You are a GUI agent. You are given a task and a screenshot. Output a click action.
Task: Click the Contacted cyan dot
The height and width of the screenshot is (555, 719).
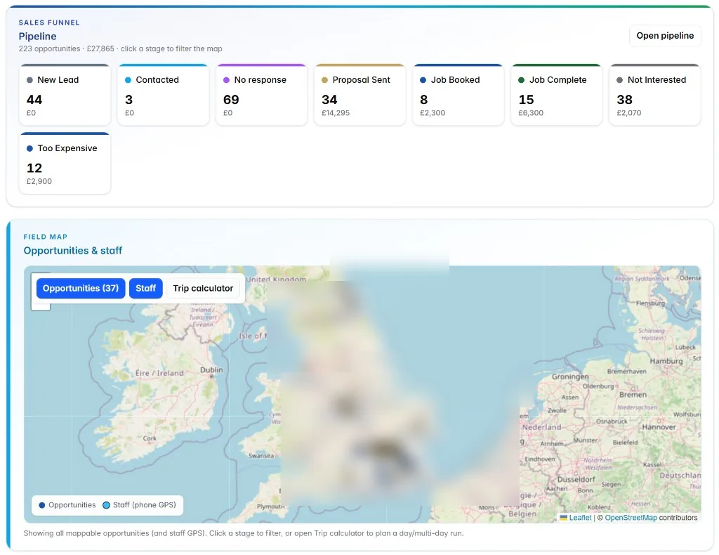pyautogui.click(x=128, y=80)
